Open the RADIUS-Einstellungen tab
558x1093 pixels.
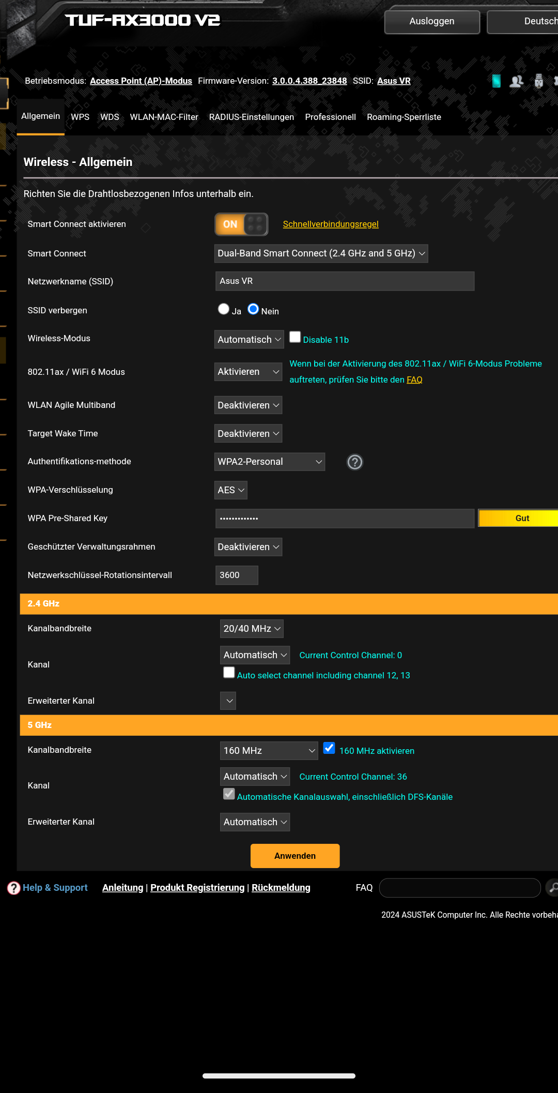click(x=252, y=117)
